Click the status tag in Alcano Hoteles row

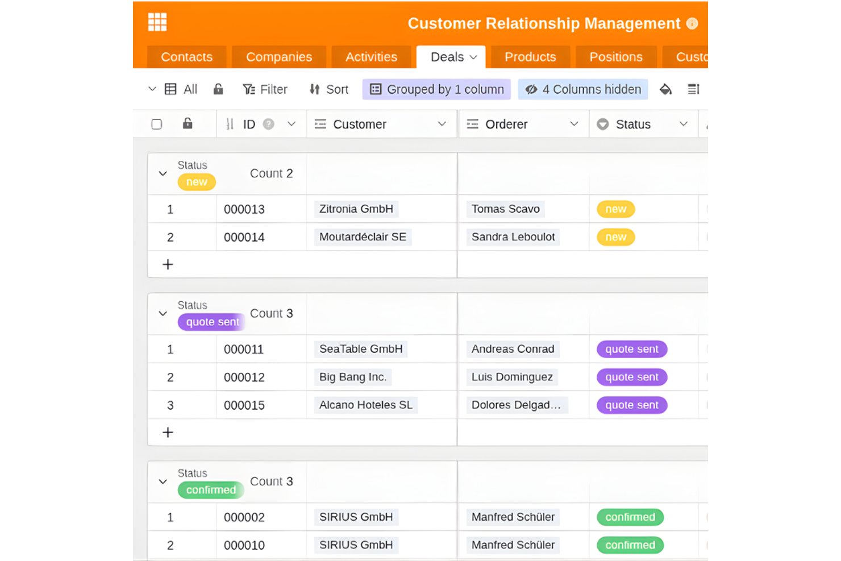632,405
